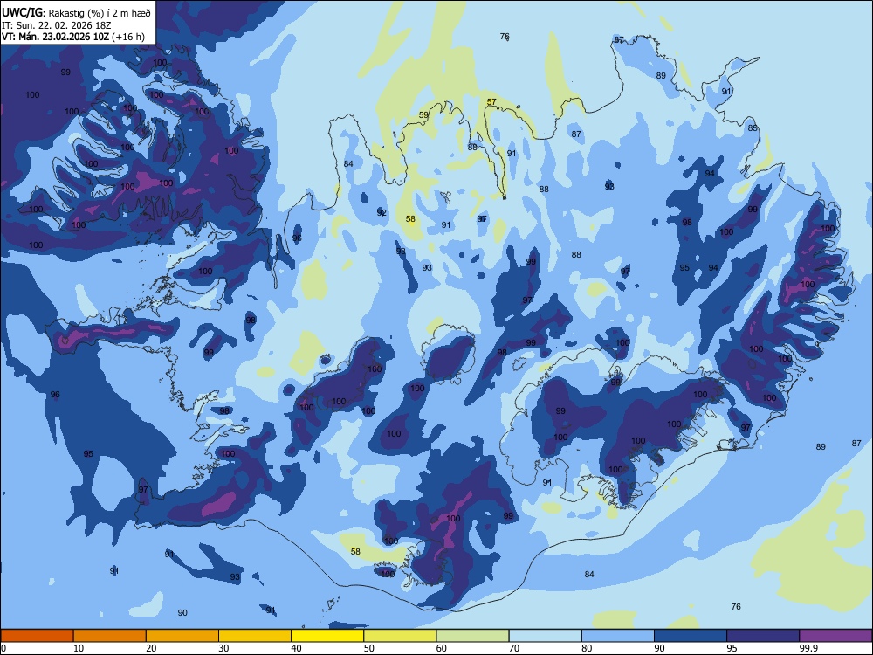The width and height of the screenshot is (873, 655).
Task: Click the 'UWC/IG: Rakastig (%) í 2 m hæð' title
Action: [x=76, y=13]
